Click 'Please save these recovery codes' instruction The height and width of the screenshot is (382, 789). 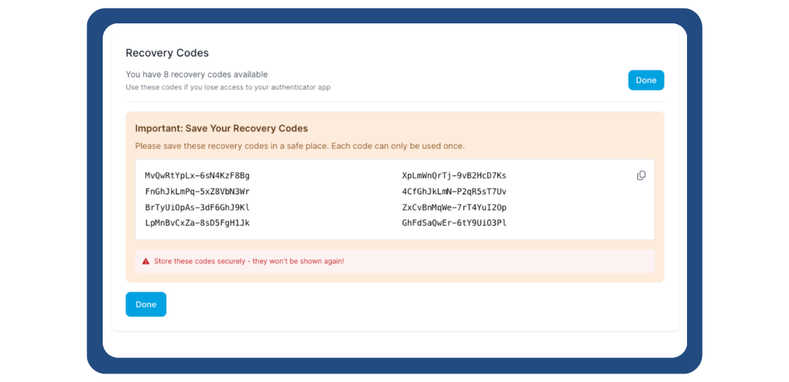[300, 146]
